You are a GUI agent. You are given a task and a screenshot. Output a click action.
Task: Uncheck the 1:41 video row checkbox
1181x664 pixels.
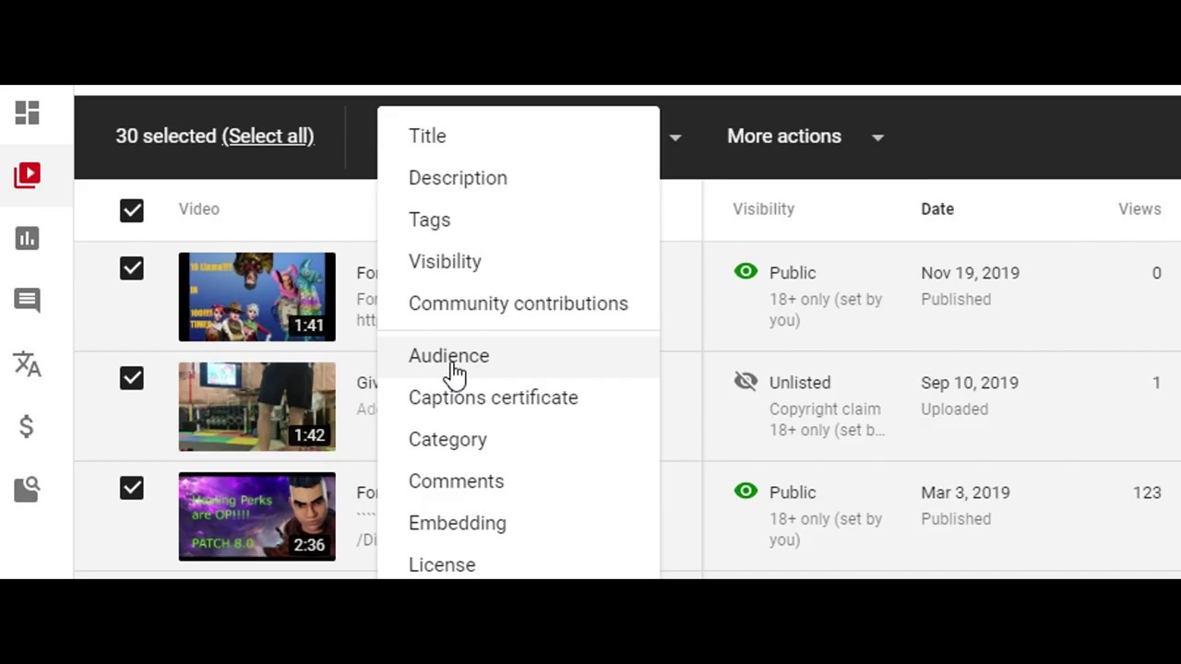(x=132, y=268)
